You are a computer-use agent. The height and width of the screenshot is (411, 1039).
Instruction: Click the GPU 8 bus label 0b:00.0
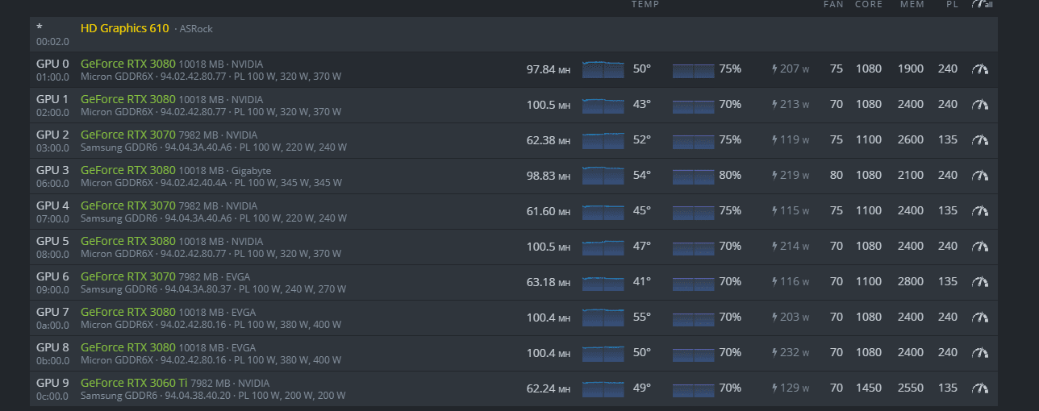tap(52, 360)
